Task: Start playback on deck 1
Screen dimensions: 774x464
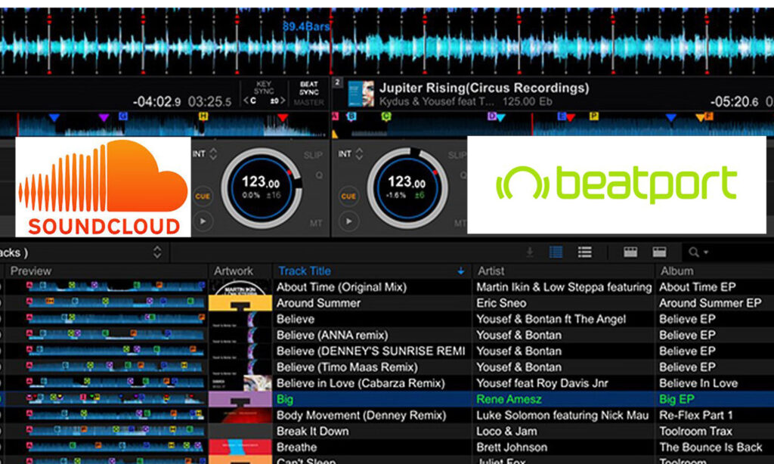Action: (x=203, y=221)
